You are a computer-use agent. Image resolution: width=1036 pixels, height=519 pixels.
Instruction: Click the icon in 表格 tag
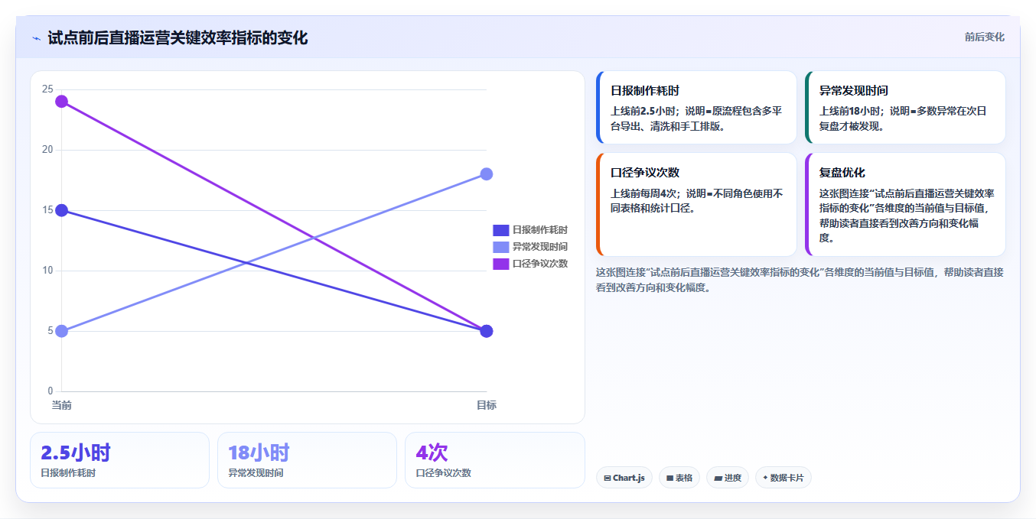pos(670,478)
